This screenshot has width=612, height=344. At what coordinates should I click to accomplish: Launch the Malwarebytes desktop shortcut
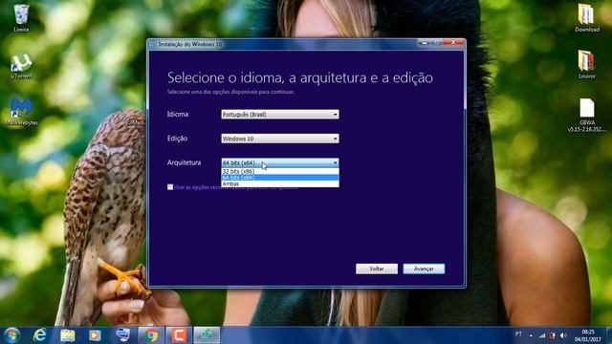(x=21, y=112)
